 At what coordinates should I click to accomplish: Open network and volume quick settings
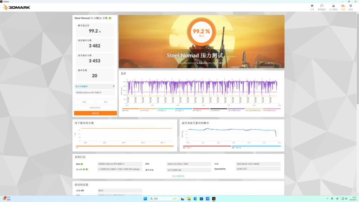click(344, 198)
